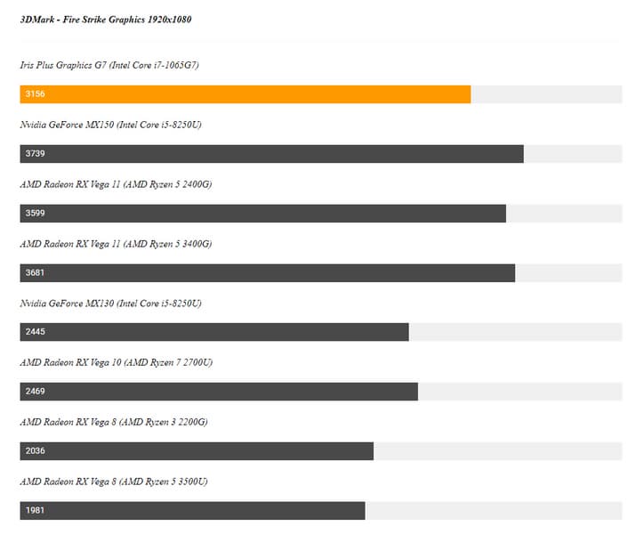
Task: Select the Nvidia GeForce MX130 label
Action: 110,303
